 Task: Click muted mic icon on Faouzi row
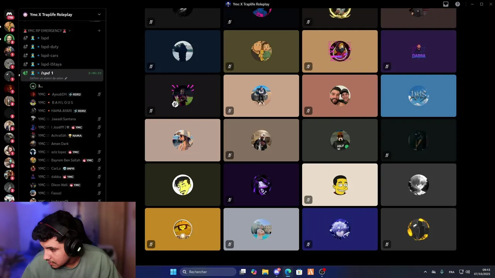pos(99,193)
